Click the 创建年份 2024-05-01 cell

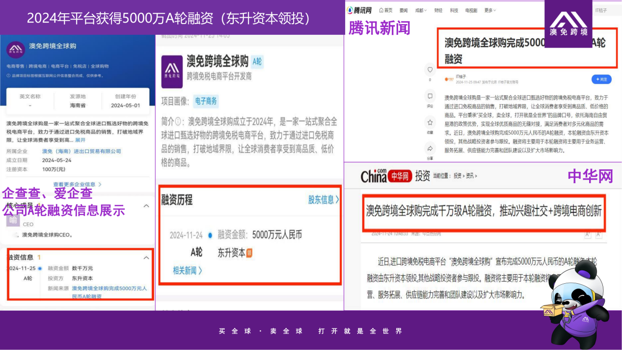pyautogui.click(x=126, y=101)
